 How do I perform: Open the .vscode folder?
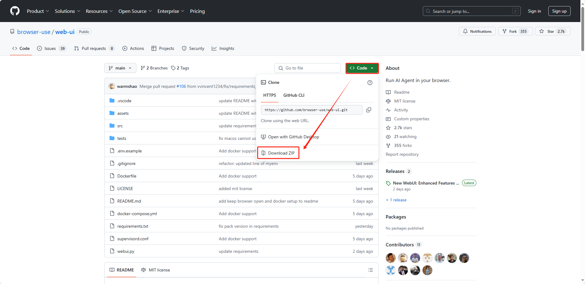124,101
